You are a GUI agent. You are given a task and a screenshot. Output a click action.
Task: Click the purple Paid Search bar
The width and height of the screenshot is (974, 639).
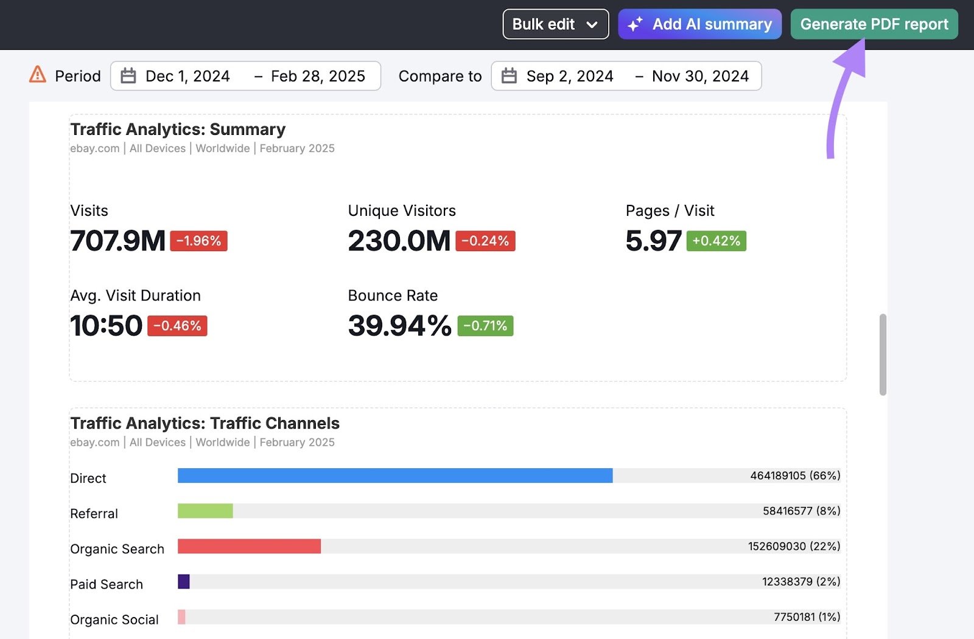coord(184,581)
